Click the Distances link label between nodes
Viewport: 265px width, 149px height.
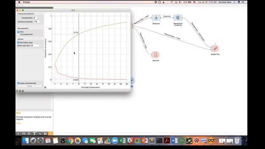pyautogui.click(x=167, y=16)
